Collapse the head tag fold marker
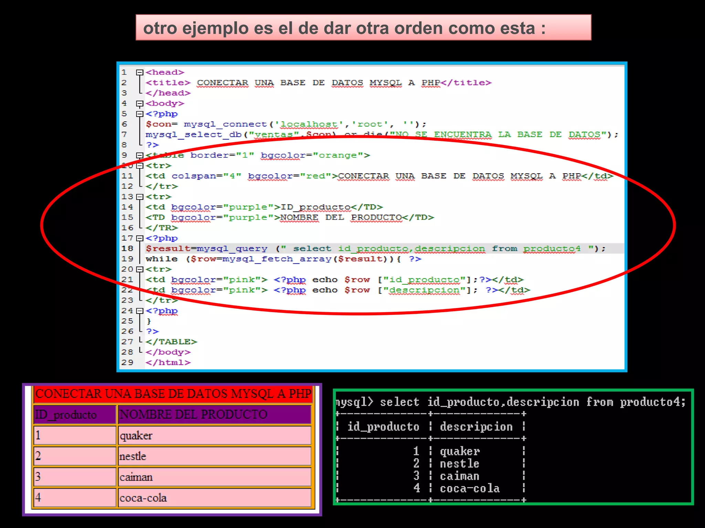705x528 pixels. point(139,73)
